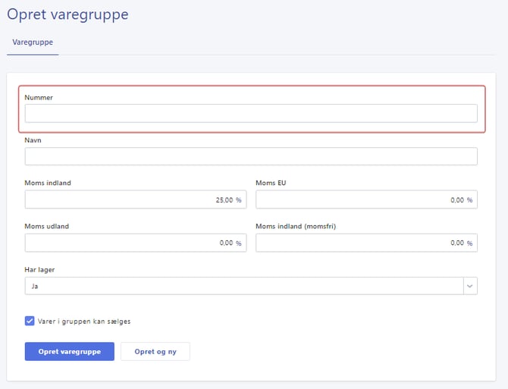Click the percent symbol in Moms EU
This screenshot has height=389, width=508.
[x=469, y=200]
